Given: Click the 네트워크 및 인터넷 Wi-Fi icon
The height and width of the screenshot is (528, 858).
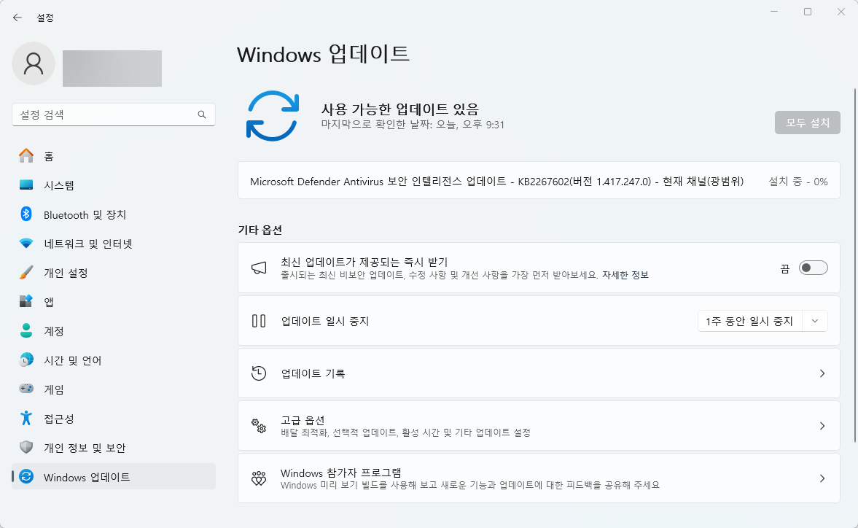Looking at the screenshot, I should pos(26,244).
